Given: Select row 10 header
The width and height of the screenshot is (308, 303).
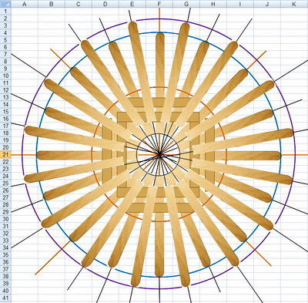Looking at the screenshot, I should [x=5, y=76].
